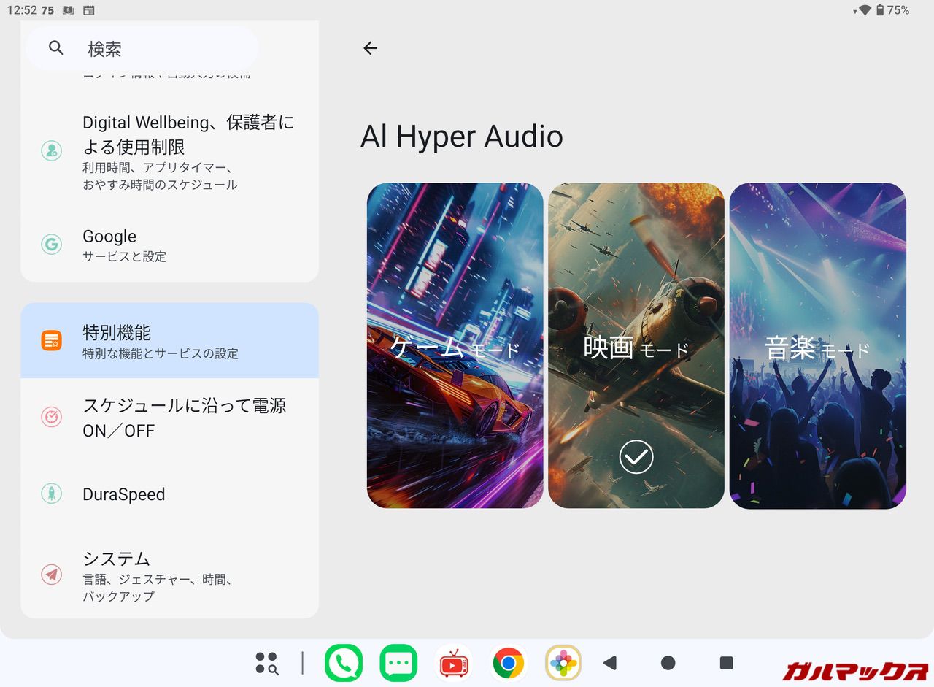
Task: Open the システム settings entry
Action: (x=169, y=575)
